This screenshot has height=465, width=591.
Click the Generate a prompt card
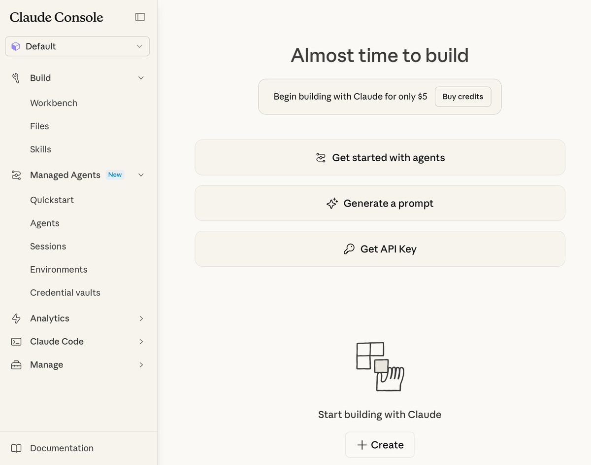click(380, 204)
